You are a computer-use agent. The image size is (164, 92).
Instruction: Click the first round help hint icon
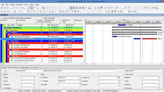pyautogui.click(x=153, y=8)
